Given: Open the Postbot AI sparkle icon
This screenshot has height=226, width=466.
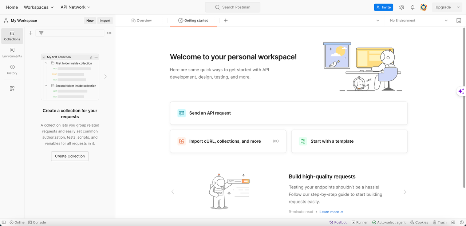Looking at the screenshot, I should (461, 91).
